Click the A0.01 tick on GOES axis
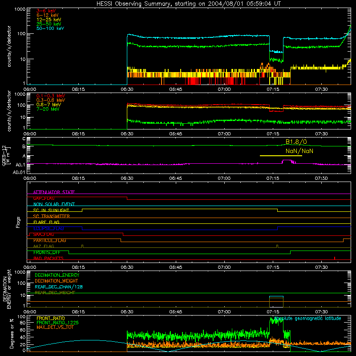 [19, 172]
